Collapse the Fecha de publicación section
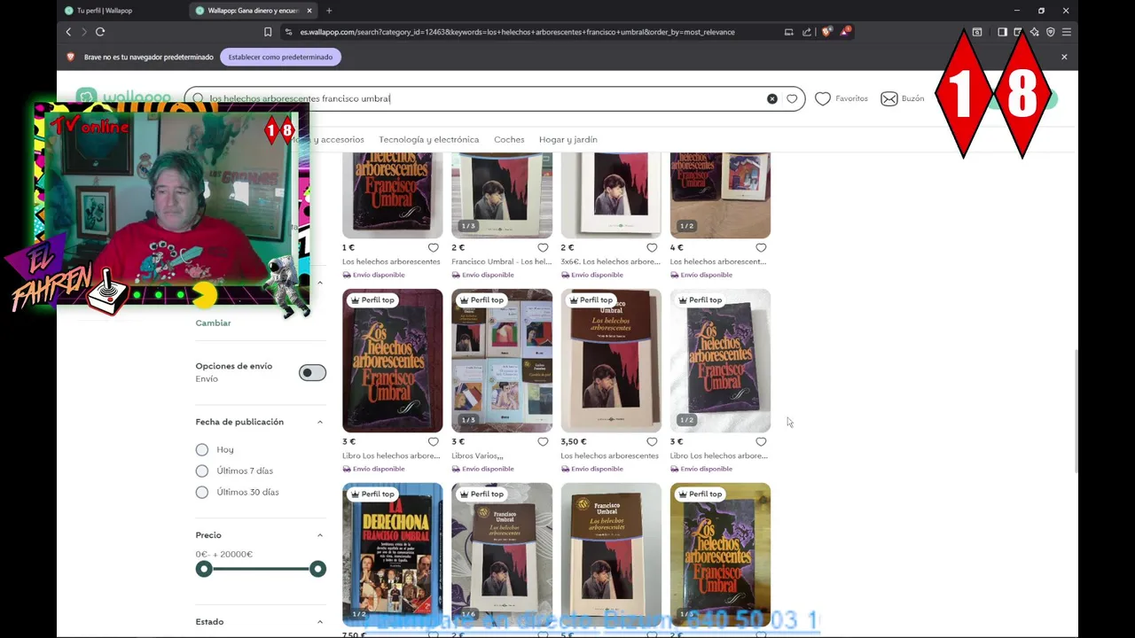 [x=320, y=422]
